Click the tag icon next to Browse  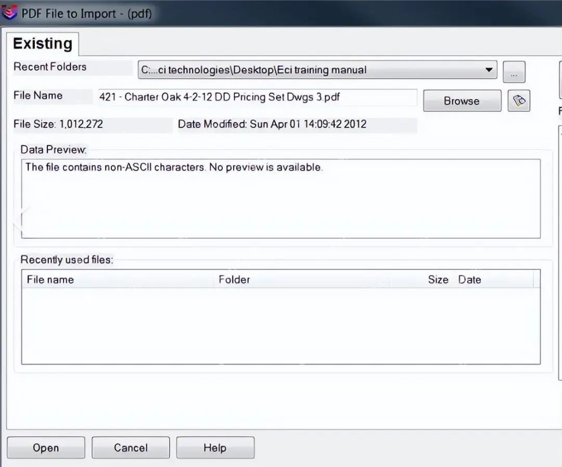pyautogui.click(x=519, y=101)
